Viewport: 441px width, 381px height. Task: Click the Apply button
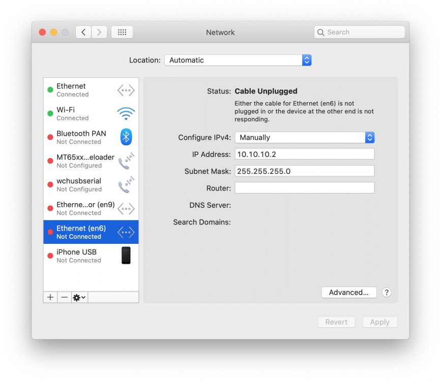(x=380, y=322)
